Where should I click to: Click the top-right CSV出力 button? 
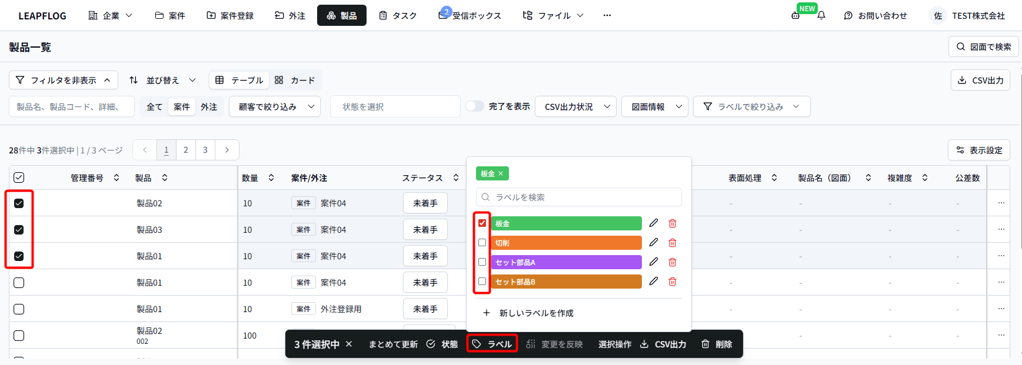click(x=980, y=80)
